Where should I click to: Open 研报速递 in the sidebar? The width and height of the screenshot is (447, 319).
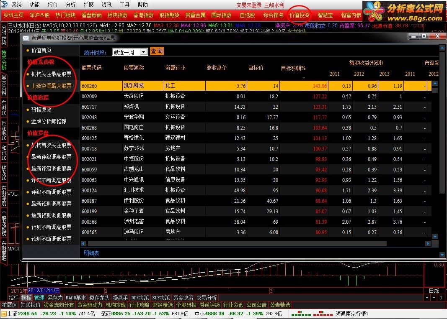(41, 110)
